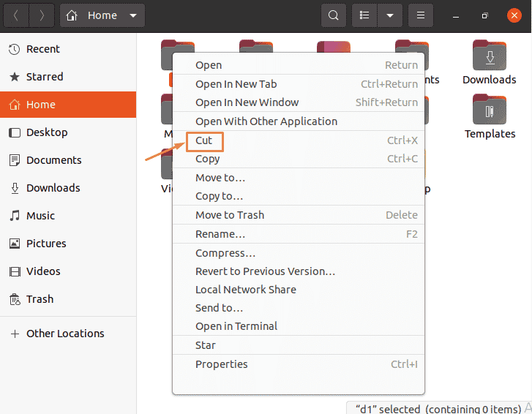This screenshot has height=414, width=532.
Task: Open Recent in the sidebar
Action: coord(68,49)
